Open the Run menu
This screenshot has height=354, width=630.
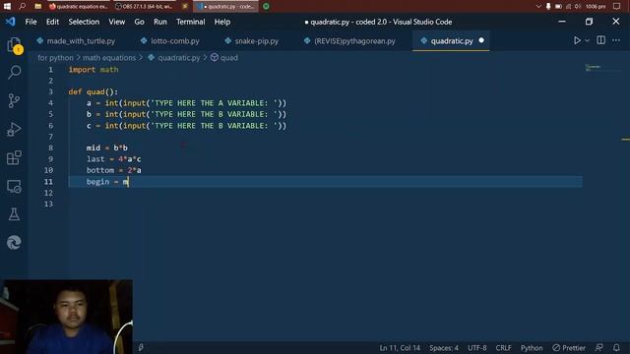pos(159,22)
